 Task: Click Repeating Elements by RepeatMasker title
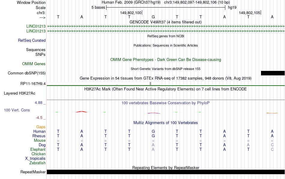click(166, 168)
